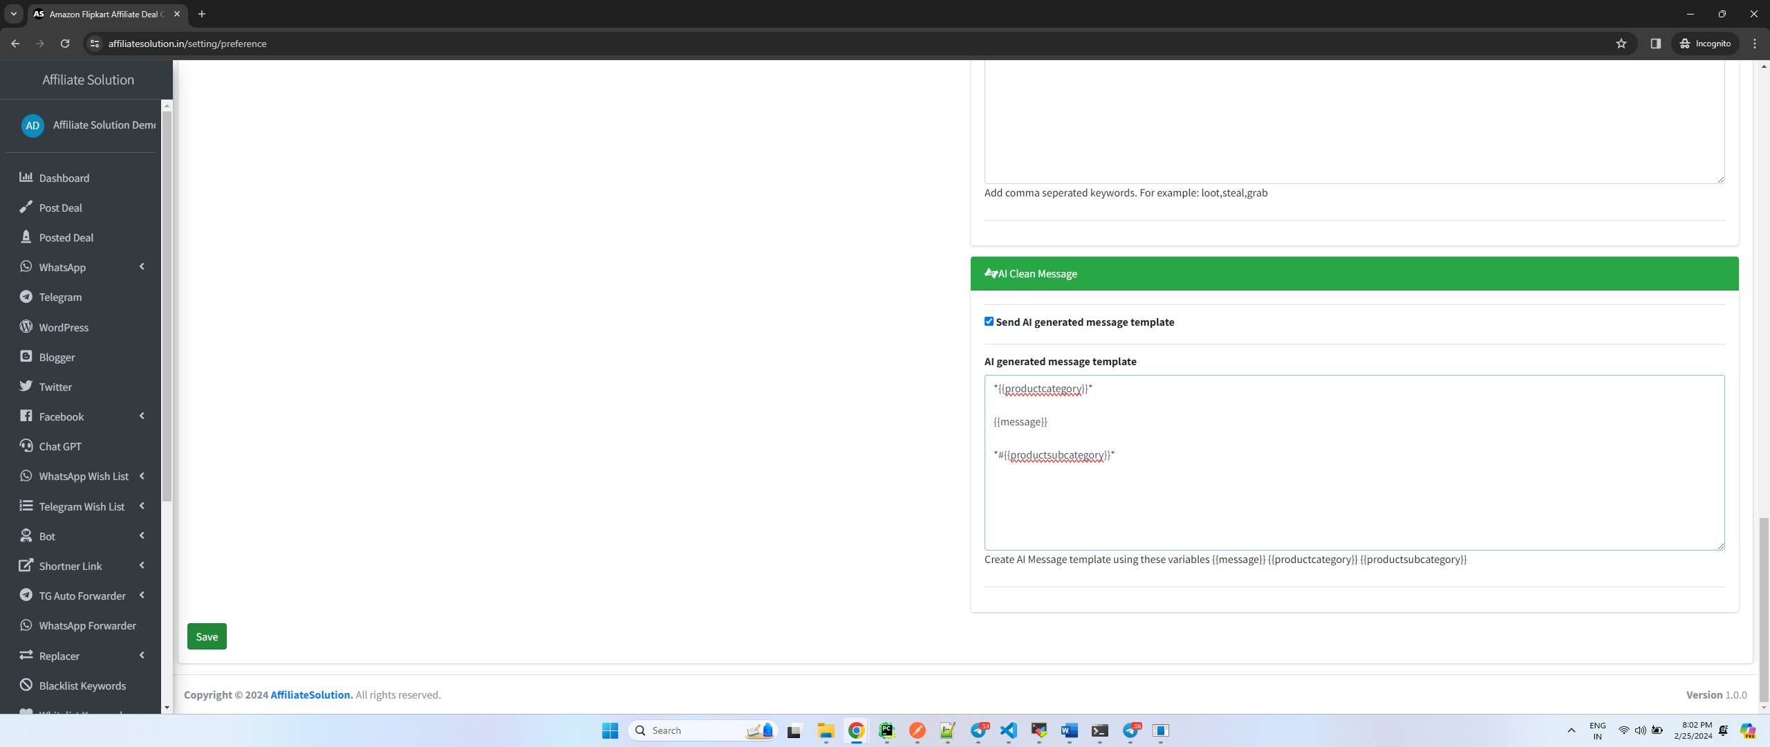Uncheck Send AI generated message template
The image size is (1770, 747).
pos(989,322)
